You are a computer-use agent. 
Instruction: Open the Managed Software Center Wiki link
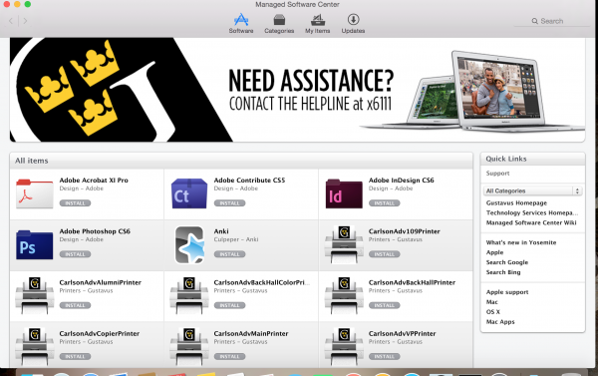(531, 223)
